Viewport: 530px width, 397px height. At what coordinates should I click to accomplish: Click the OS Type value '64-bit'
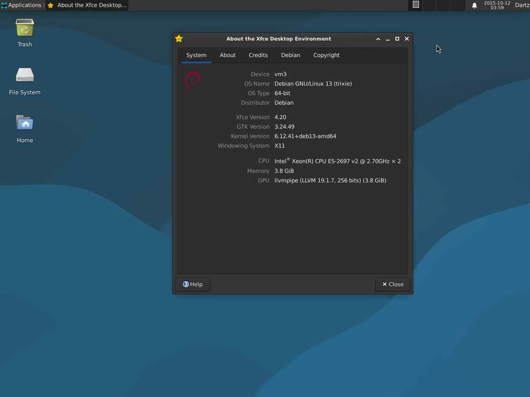[x=282, y=93]
